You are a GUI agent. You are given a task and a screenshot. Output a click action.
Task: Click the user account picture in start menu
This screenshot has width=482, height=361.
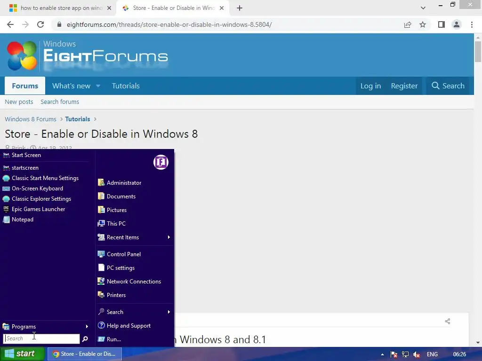point(161,162)
